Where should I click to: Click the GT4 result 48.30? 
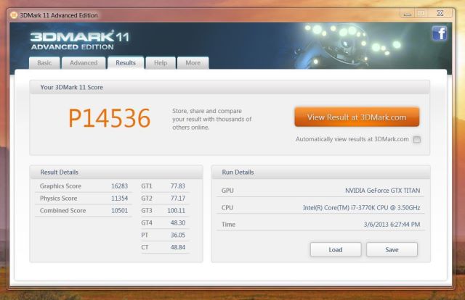pos(177,222)
